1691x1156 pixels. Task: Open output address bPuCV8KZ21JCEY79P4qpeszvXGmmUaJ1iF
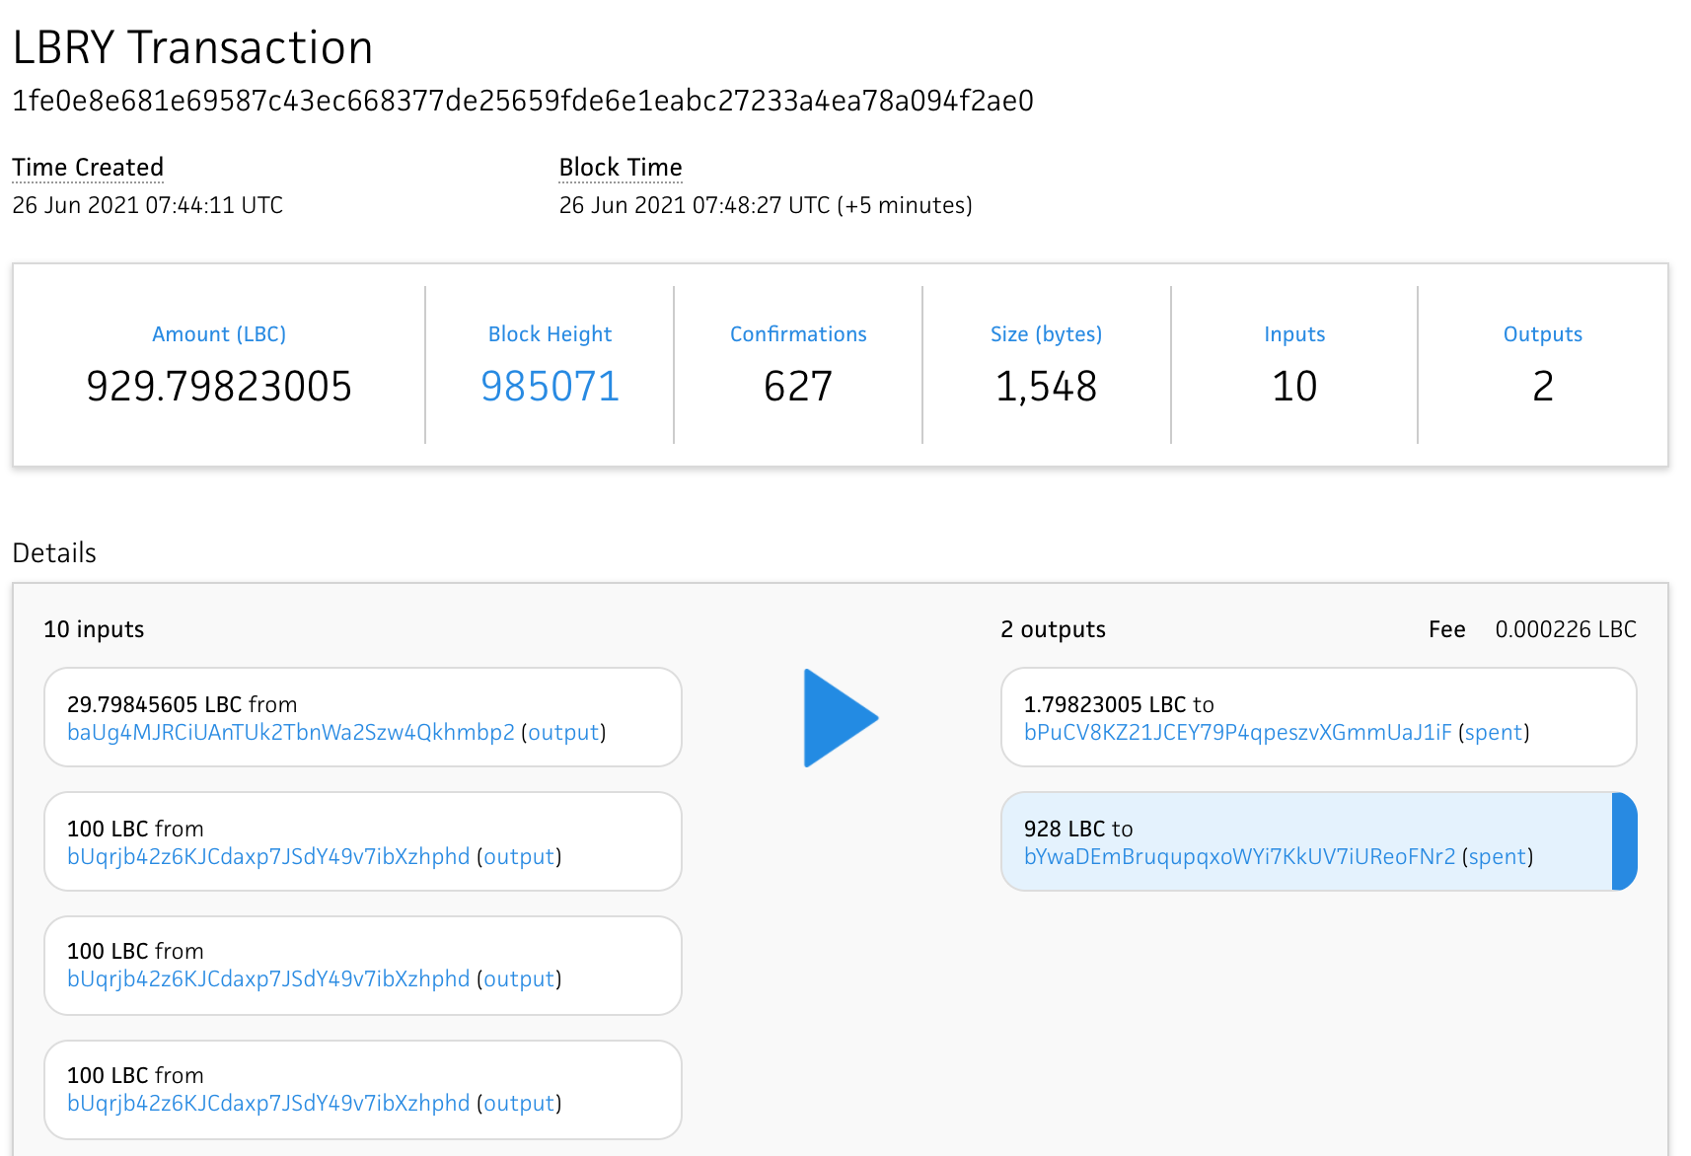point(1238,732)
